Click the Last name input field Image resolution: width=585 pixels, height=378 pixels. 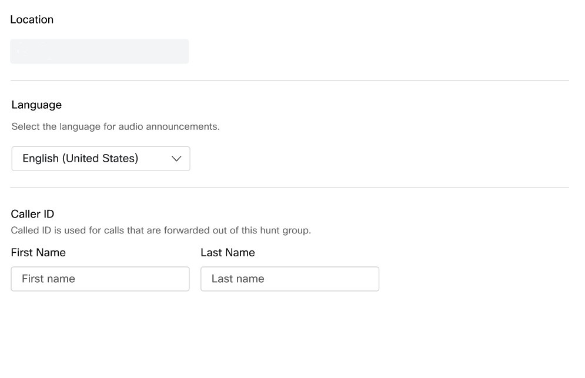click(x=290, y=279)
